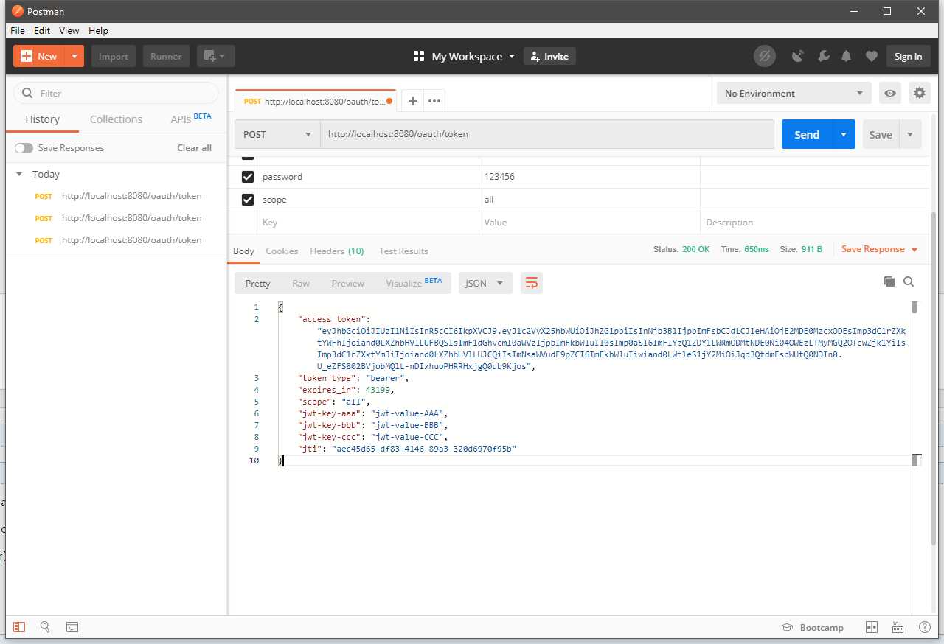The height and width of the screenshot is (644, 944).
Task: Click Clear all in history
Action: pos(194,148)
